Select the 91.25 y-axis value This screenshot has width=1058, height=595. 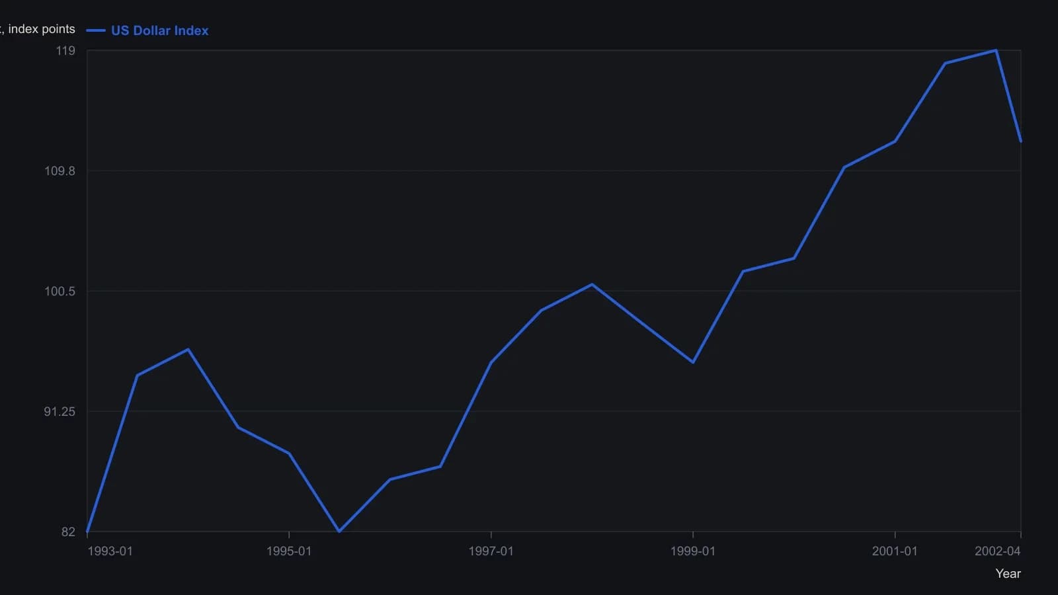[60, 412]
